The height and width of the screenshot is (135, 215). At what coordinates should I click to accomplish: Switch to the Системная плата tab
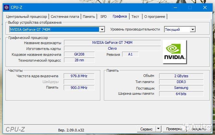point(65,17)
